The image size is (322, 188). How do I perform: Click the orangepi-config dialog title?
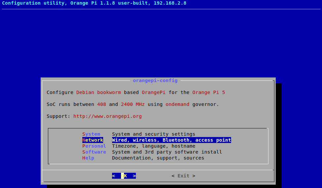click(x=155, y=80)
